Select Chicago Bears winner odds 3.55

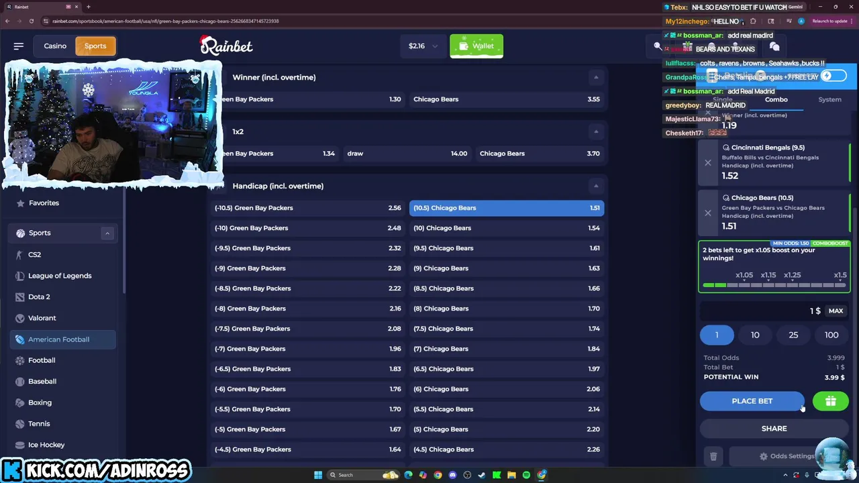coord(507,99)
